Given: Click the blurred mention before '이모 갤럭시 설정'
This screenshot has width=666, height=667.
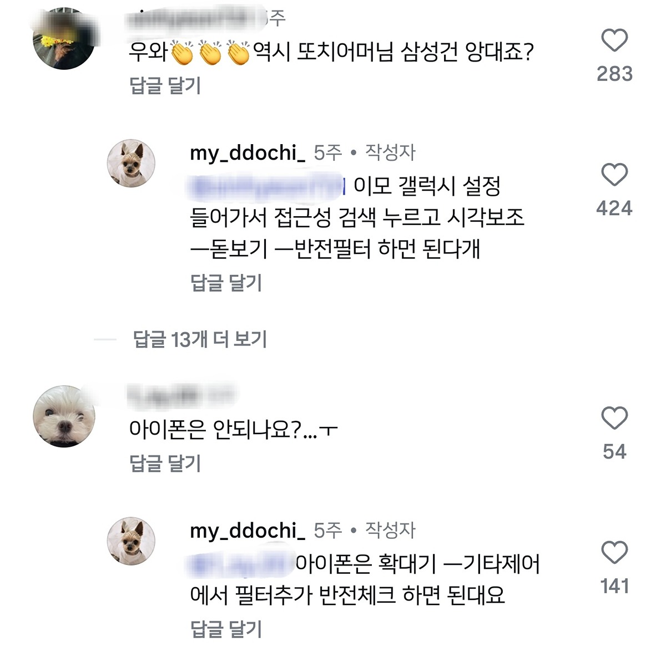Looking at the screenshot, I should (x=266, y=187).
